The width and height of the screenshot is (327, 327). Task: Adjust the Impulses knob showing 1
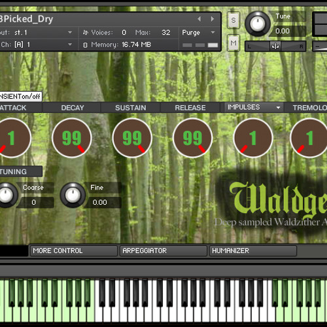pos(253,138)
